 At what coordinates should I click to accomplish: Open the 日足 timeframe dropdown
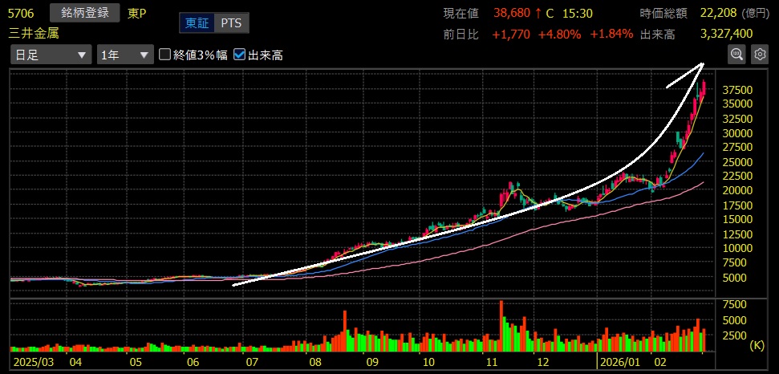pyautogui.click(x=50, y=55)
